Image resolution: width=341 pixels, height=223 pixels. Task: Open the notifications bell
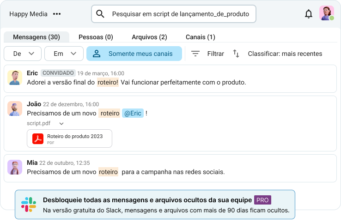(308, 14)
